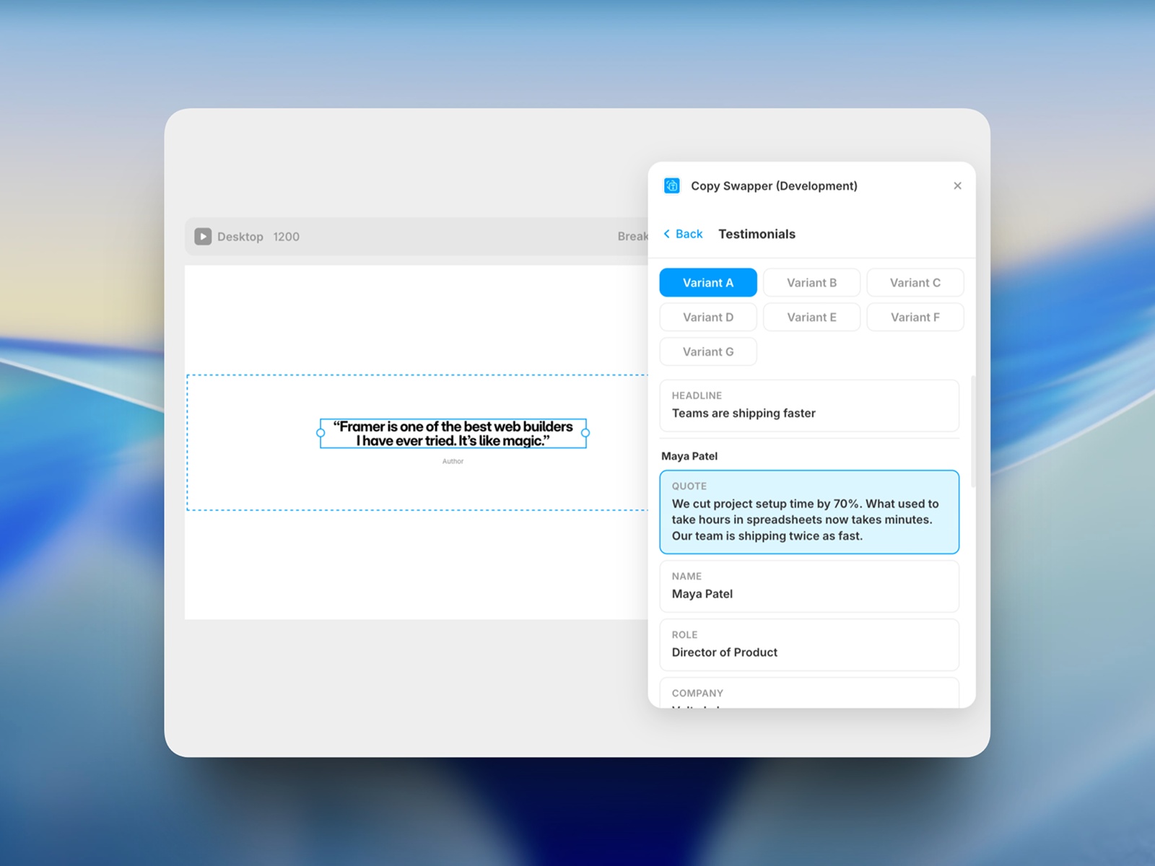Close the Copy Swapper plugin window
Image resolution: width=1155 pixels, height=866 pixels.
pos(957,185)
